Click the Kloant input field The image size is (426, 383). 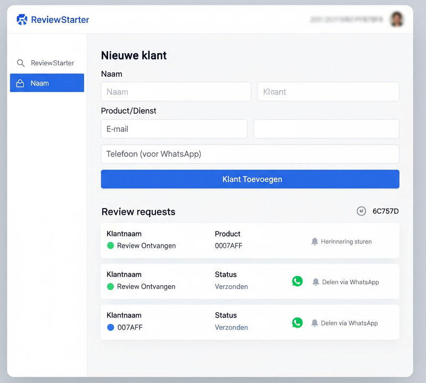point(328,91)
